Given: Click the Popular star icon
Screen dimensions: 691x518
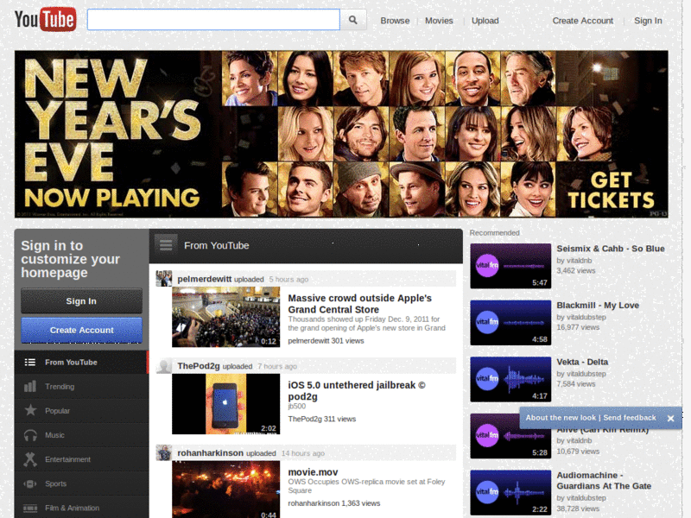Looking at the screenshot, I should pos(30,410).
